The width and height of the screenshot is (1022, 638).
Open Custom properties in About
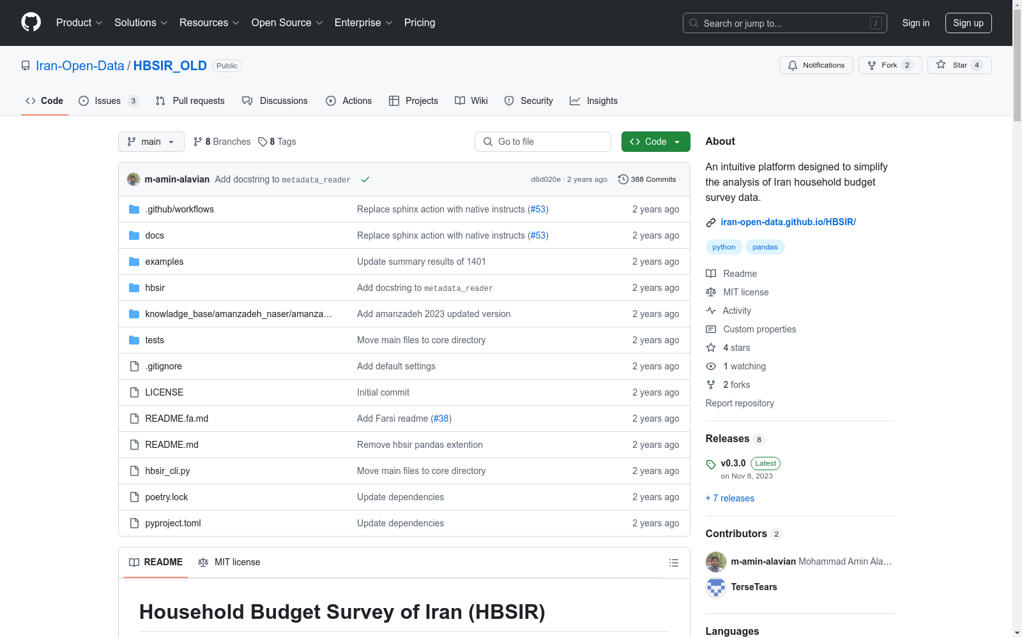click(x=751, y=329)
